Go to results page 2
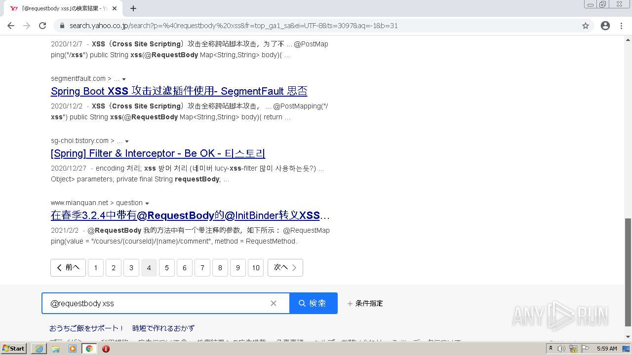The width and height of the screenshot is (632, 355). 114,268
